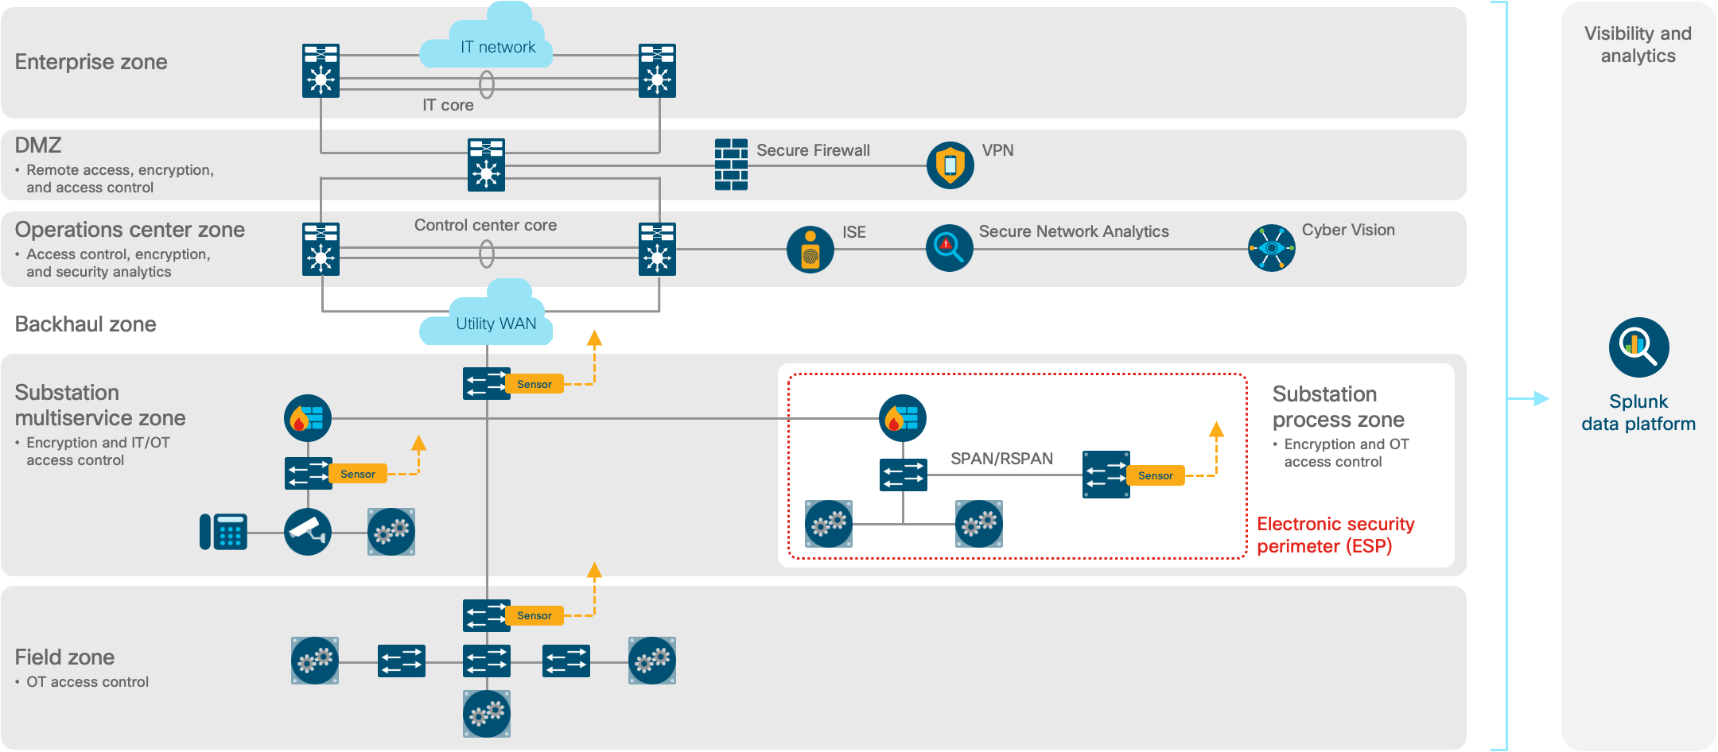Select the Secure Firewall brick icon

731,165
